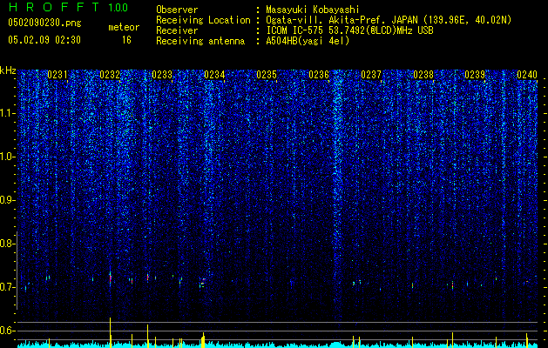Click the date stamp 05.02.09 02:30
The image size is (548, 348).
pos(44,40)
